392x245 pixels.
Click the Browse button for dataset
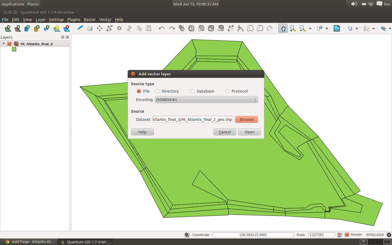[246, 120]
